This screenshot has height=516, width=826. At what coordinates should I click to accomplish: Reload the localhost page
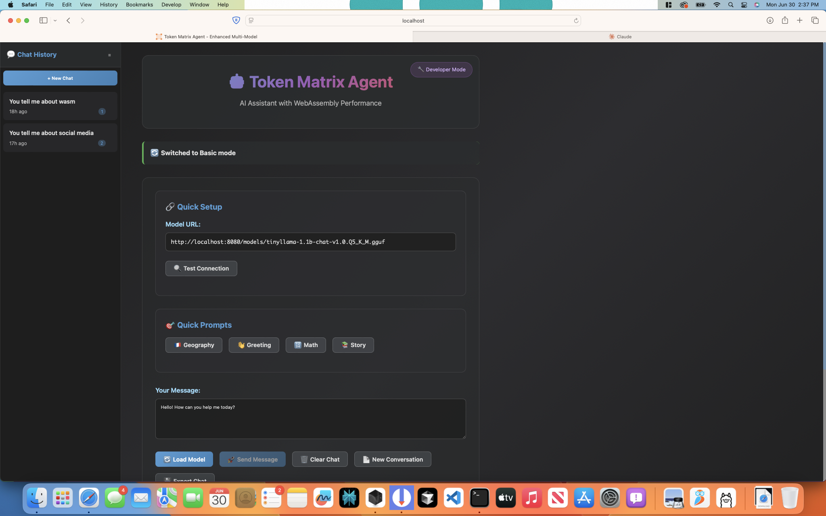[576, 21]
